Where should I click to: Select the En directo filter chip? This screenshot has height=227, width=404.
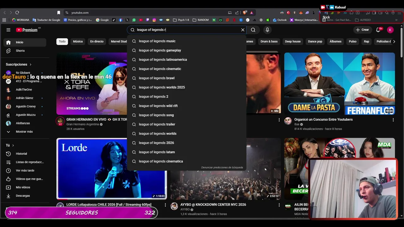pyautogui.click(x=97, y=41)
